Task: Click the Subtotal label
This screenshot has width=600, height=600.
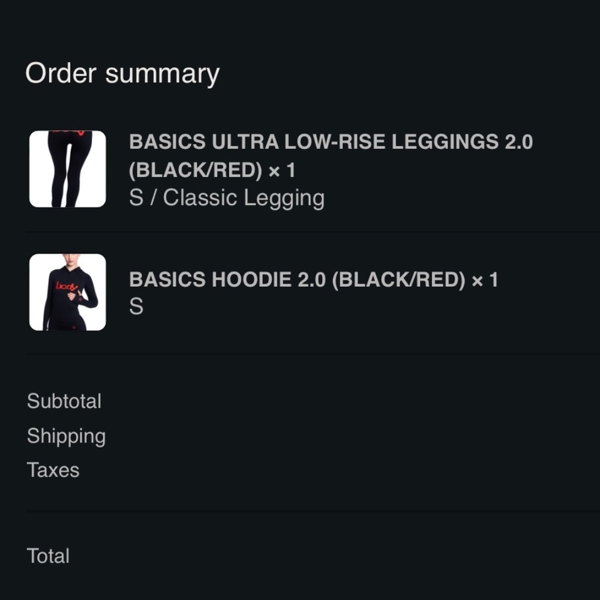Action: (64, 401)
